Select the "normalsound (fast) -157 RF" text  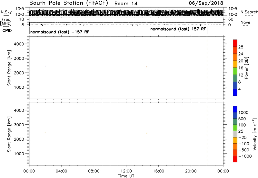[60, 32]
